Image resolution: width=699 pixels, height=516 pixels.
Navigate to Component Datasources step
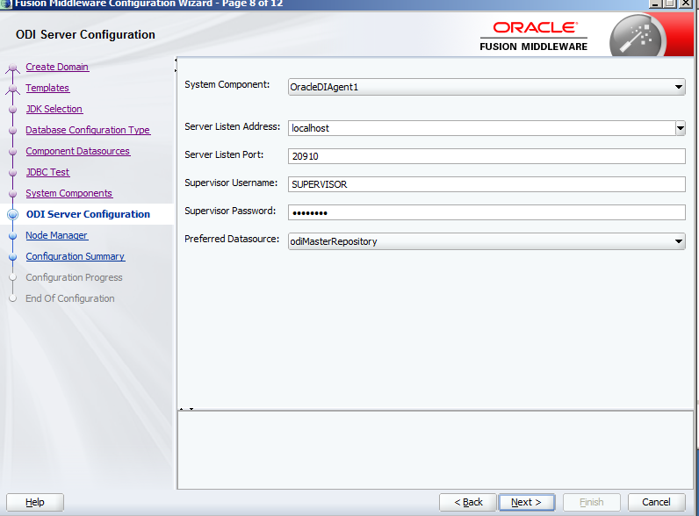click(77, 151)
